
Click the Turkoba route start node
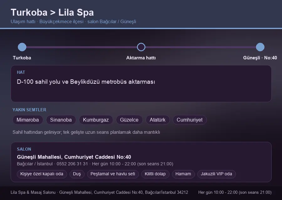22,47
